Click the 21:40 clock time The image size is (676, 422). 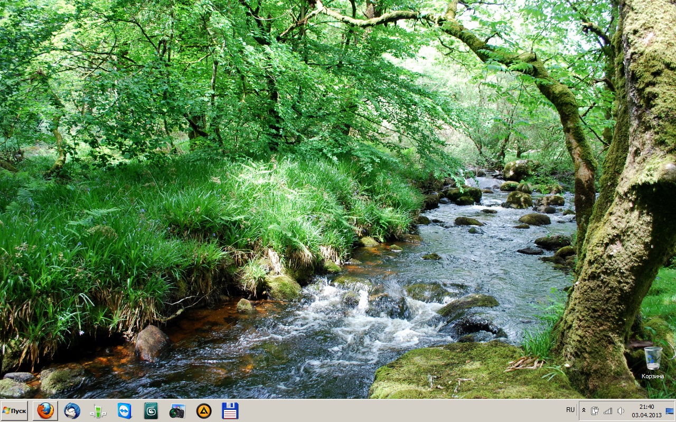click(x=646, y=407)
